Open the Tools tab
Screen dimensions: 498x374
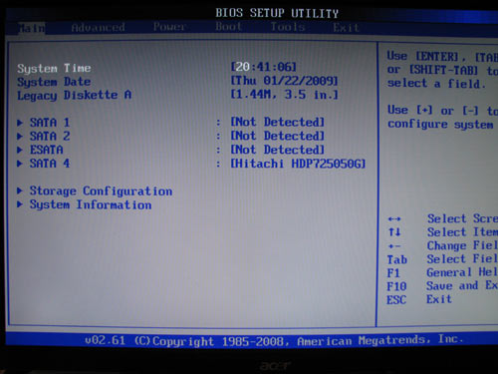pos(288,27)
